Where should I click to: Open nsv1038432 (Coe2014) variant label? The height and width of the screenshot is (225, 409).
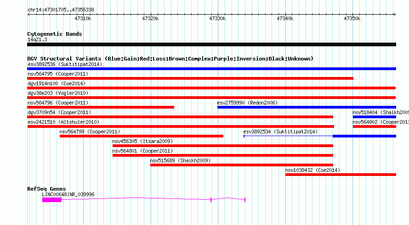312,170
